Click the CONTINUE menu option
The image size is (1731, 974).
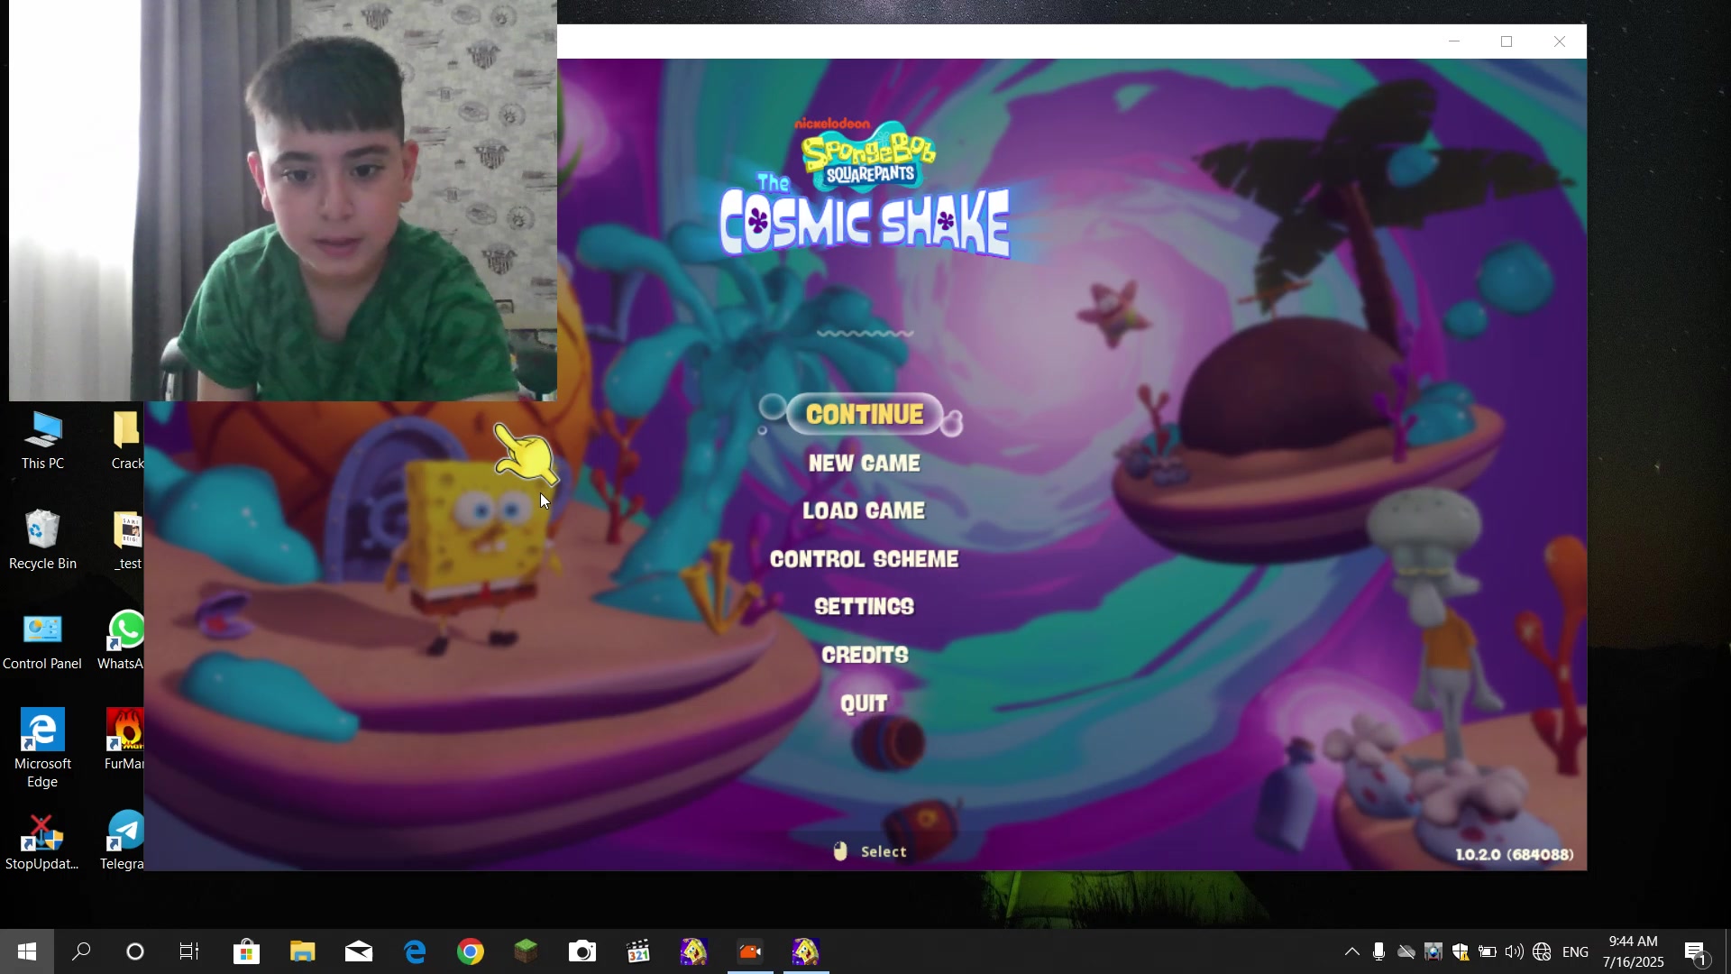[864, 415]
